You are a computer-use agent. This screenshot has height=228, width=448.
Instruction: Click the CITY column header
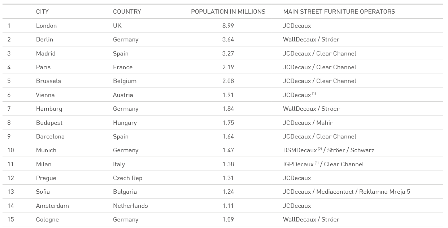[42, 12]
